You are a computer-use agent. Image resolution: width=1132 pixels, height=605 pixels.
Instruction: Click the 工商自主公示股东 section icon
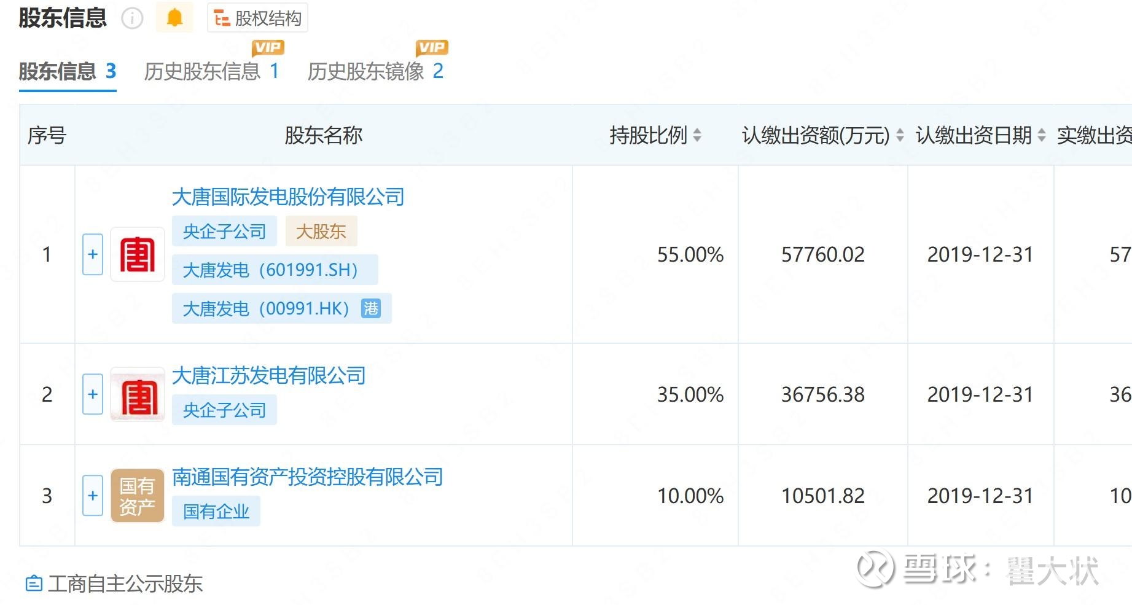[x=34, y=584]
